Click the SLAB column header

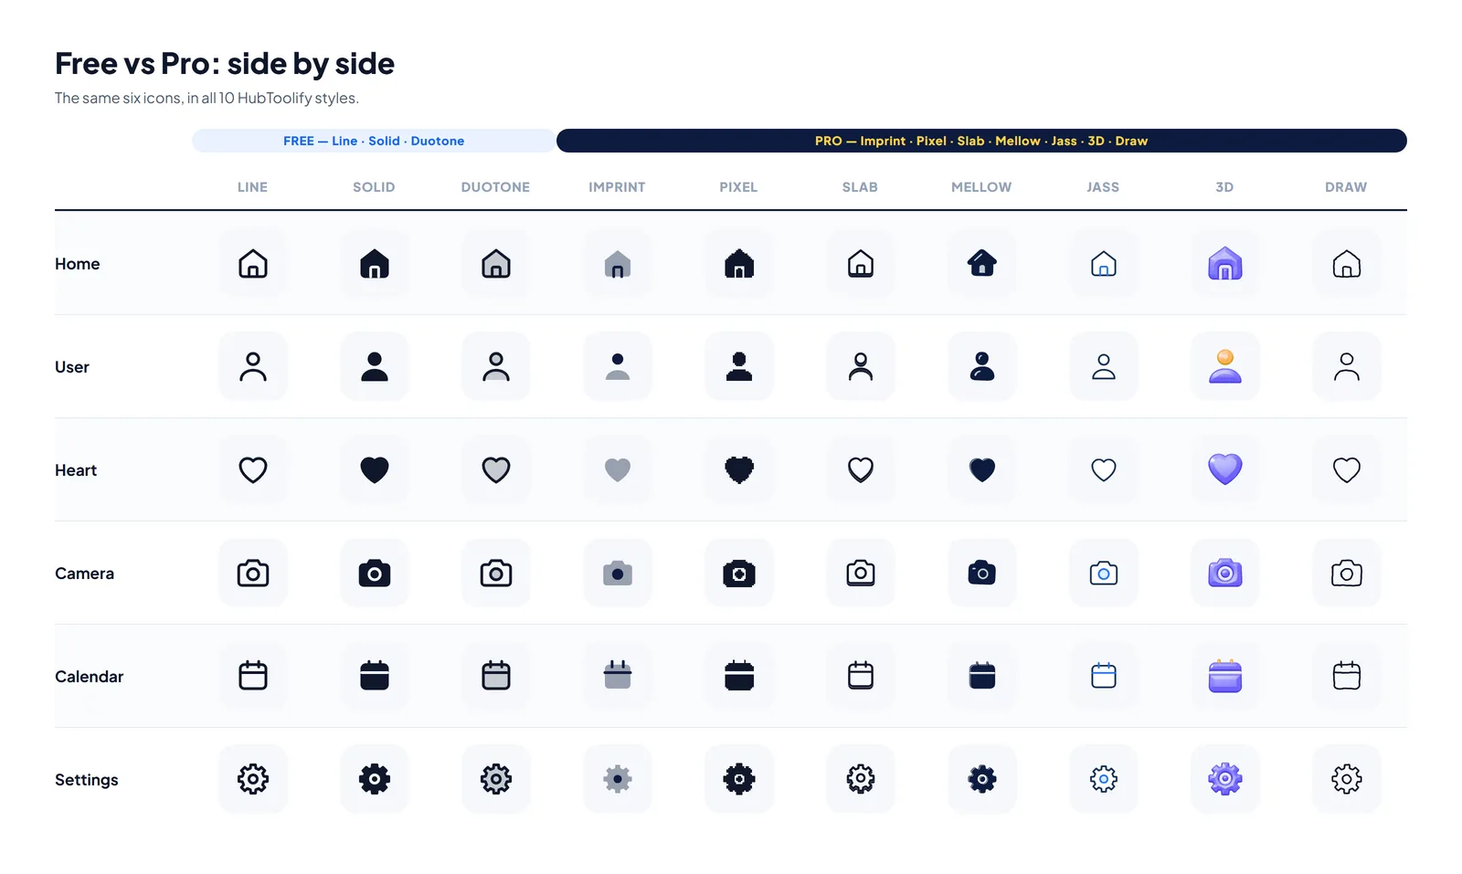(x=860, y=187)
